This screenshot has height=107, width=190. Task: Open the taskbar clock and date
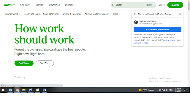(x=178, y=90)
